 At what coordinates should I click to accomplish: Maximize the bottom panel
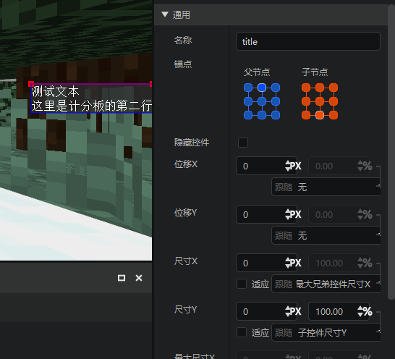(x=122, y=278)
